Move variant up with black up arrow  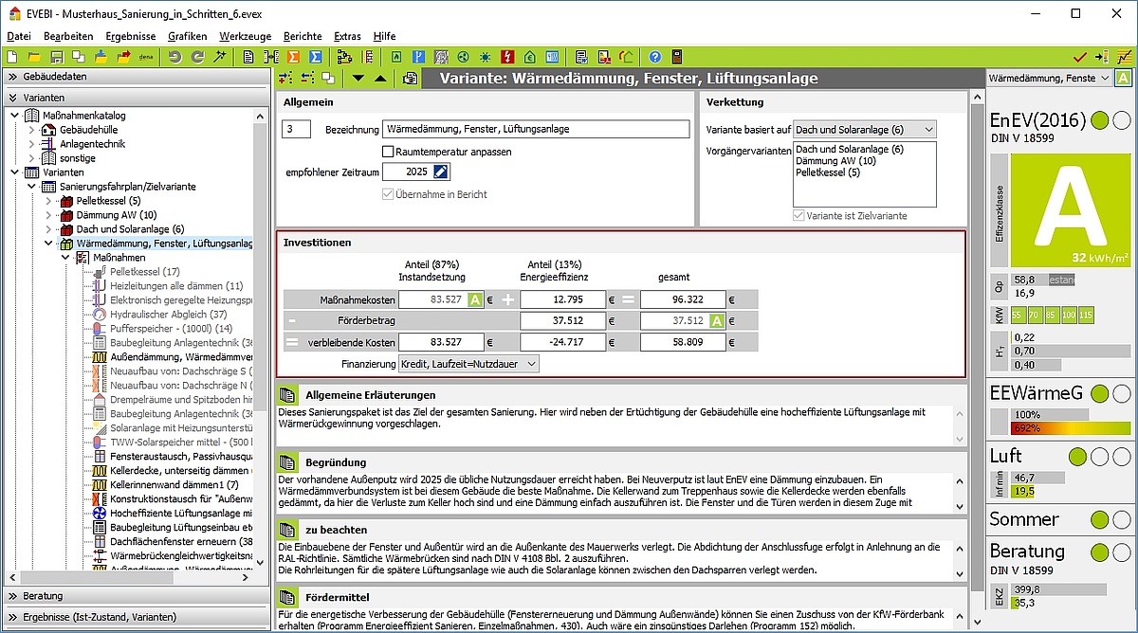click(380, 79)
